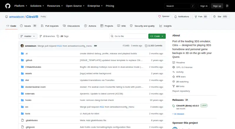This screenshot has height=129, width=235.
Task: Click the tag icon beside 20 Tags
Action: tap(58, 36)
